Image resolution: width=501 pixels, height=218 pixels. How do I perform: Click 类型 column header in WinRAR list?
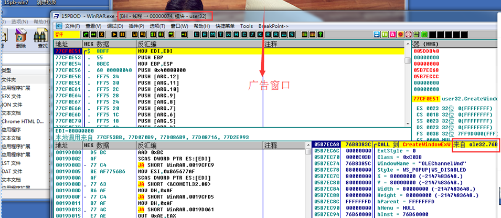coord(24,70)
